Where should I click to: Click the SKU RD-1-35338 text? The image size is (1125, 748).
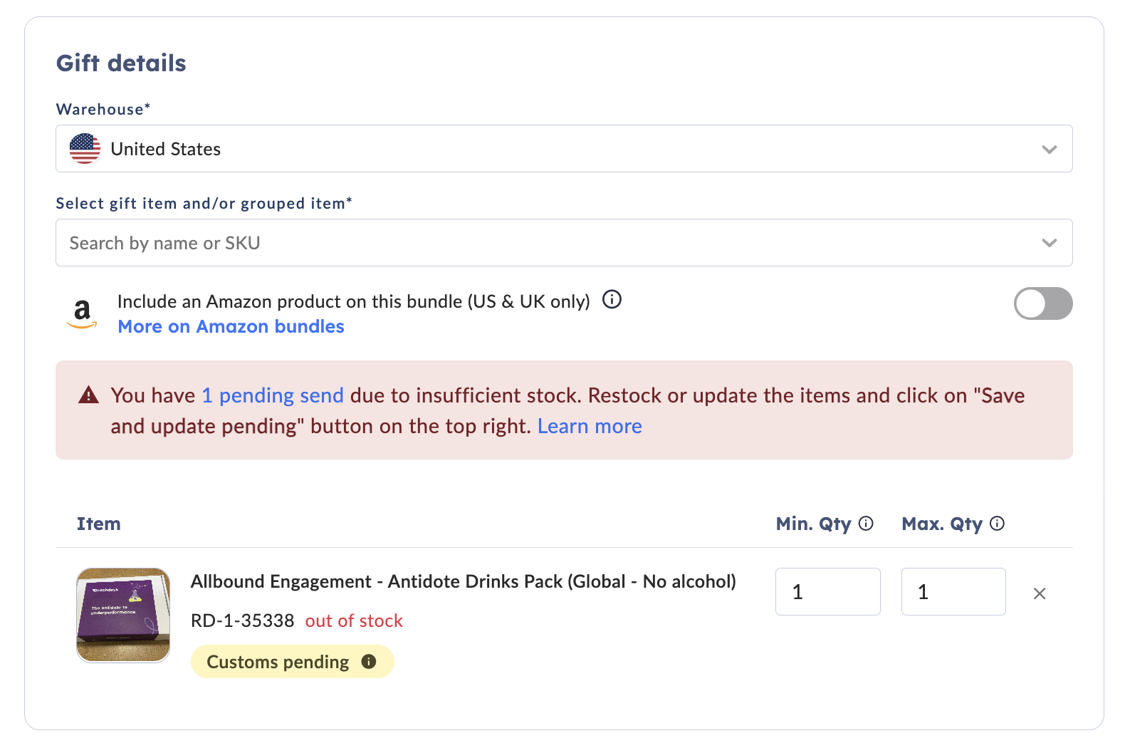click(243, 620)
